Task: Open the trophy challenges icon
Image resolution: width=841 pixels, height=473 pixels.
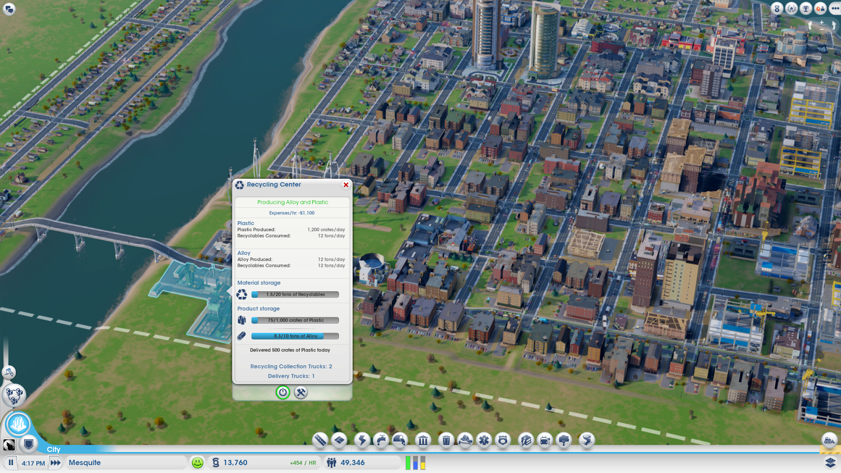Action: coord(806,8)
